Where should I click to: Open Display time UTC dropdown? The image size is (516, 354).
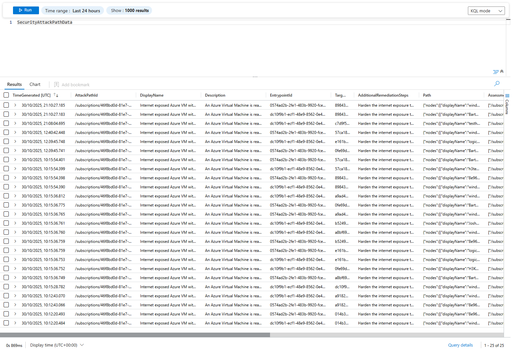pyautogui.click(x=57, y=345)
